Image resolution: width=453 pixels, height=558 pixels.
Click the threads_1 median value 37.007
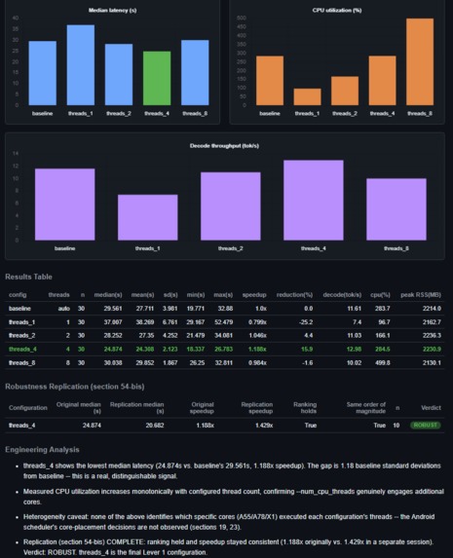[x=113, y=322]
